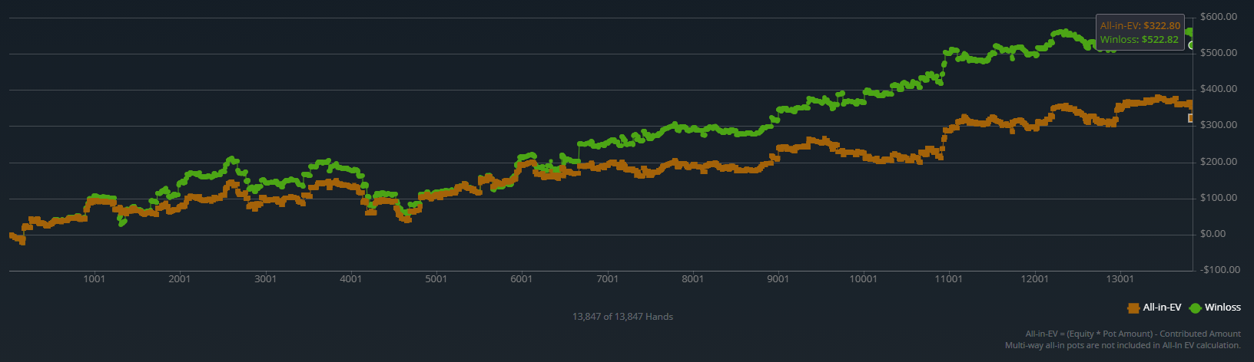
Task: Click the green Winloss legend dot
Action: [1195, 308]
